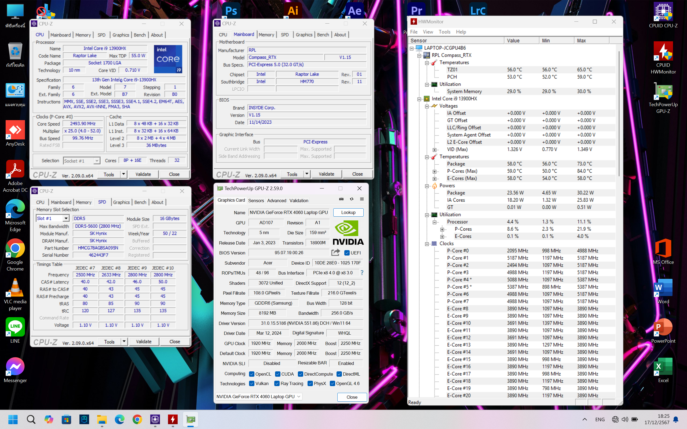This screenshot has width=687, height=429.
Task: Open MS Office desktop icon
Action: pos(663,252)
